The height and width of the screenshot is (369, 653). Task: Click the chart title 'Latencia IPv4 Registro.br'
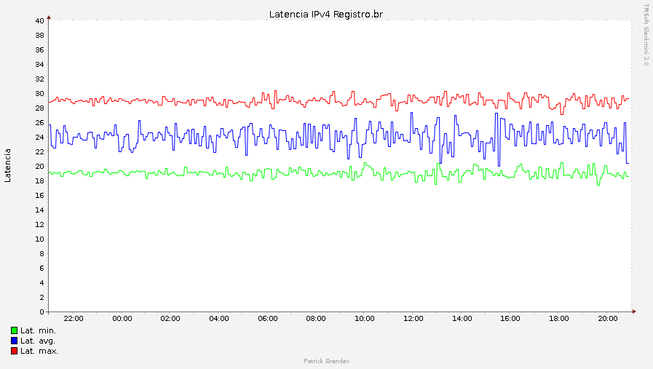point(325,14)
